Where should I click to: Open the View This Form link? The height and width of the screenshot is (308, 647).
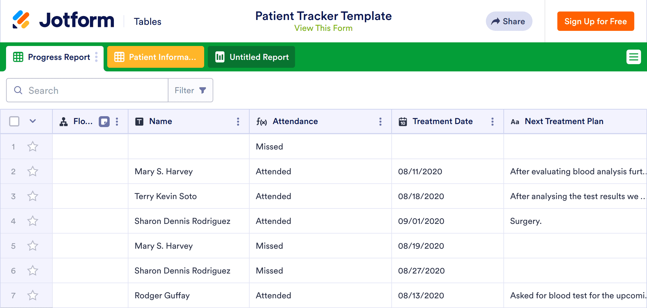tap(323, 28)
